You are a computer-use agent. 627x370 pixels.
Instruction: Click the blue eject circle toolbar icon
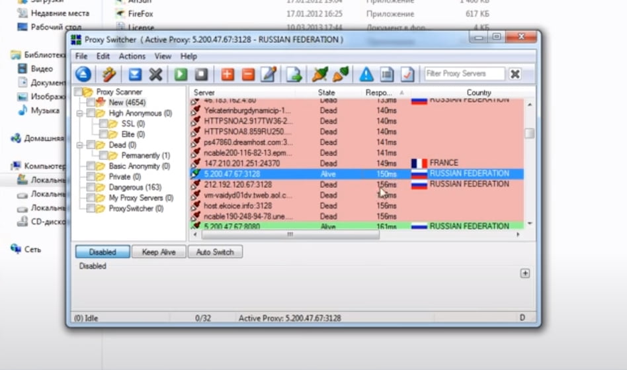83,74
